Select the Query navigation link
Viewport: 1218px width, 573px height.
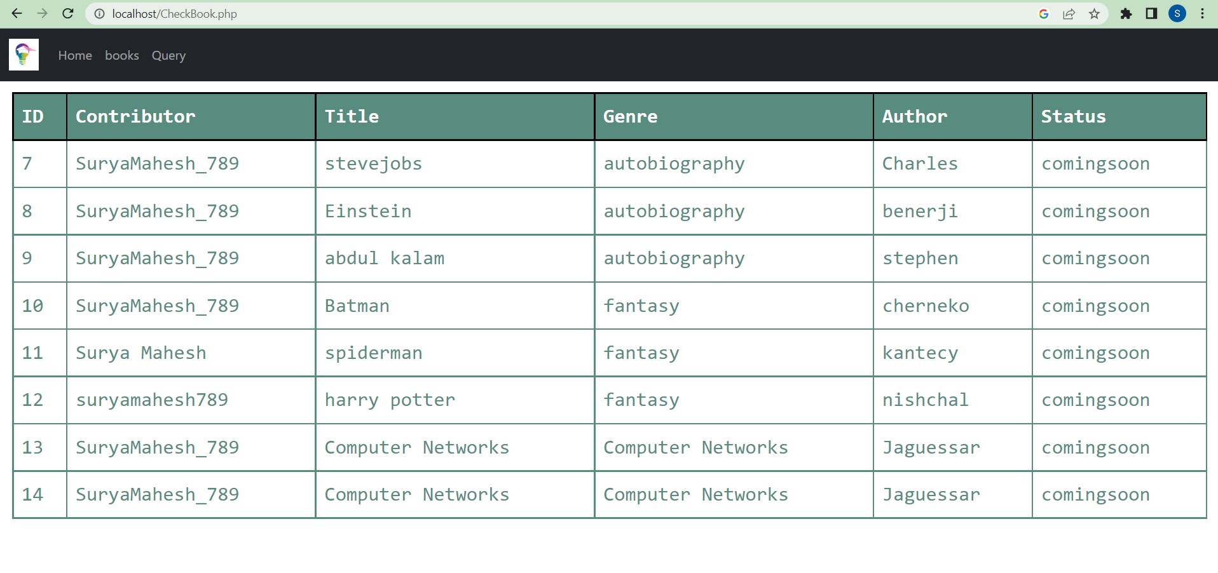168,56
